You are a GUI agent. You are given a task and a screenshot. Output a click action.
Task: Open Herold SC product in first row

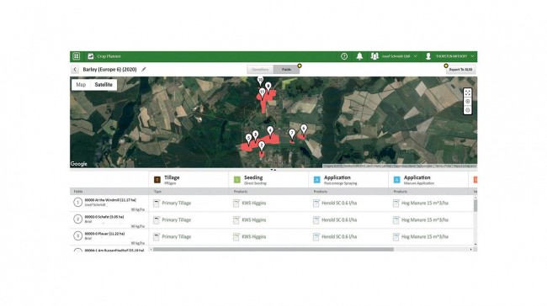point(335,203)
